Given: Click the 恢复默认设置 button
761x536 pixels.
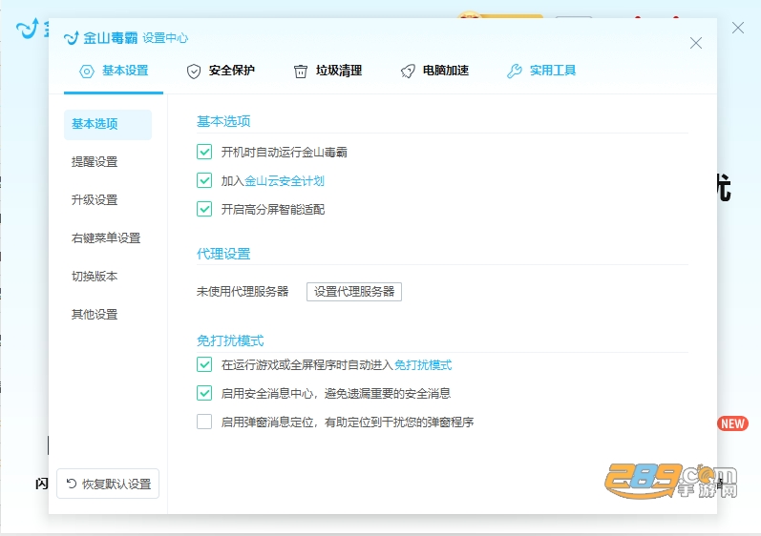Looking at the screenshot, I should [108, 484].
